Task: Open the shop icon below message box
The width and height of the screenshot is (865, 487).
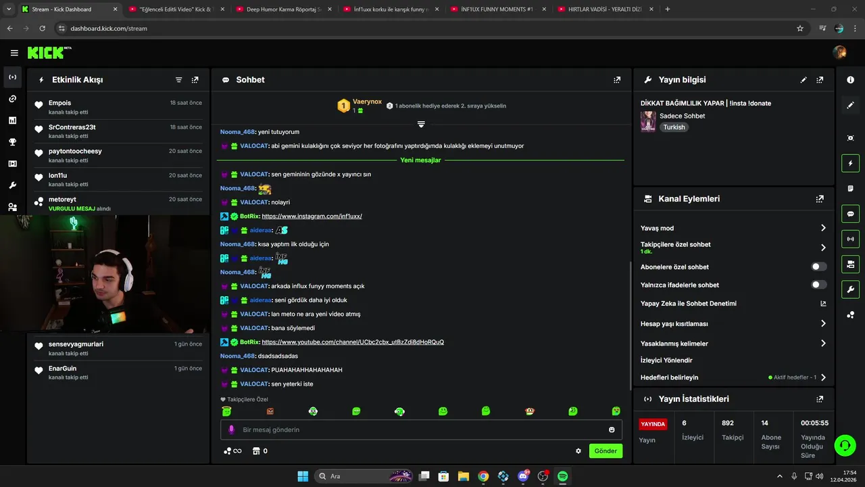Action: pos(256,451)
